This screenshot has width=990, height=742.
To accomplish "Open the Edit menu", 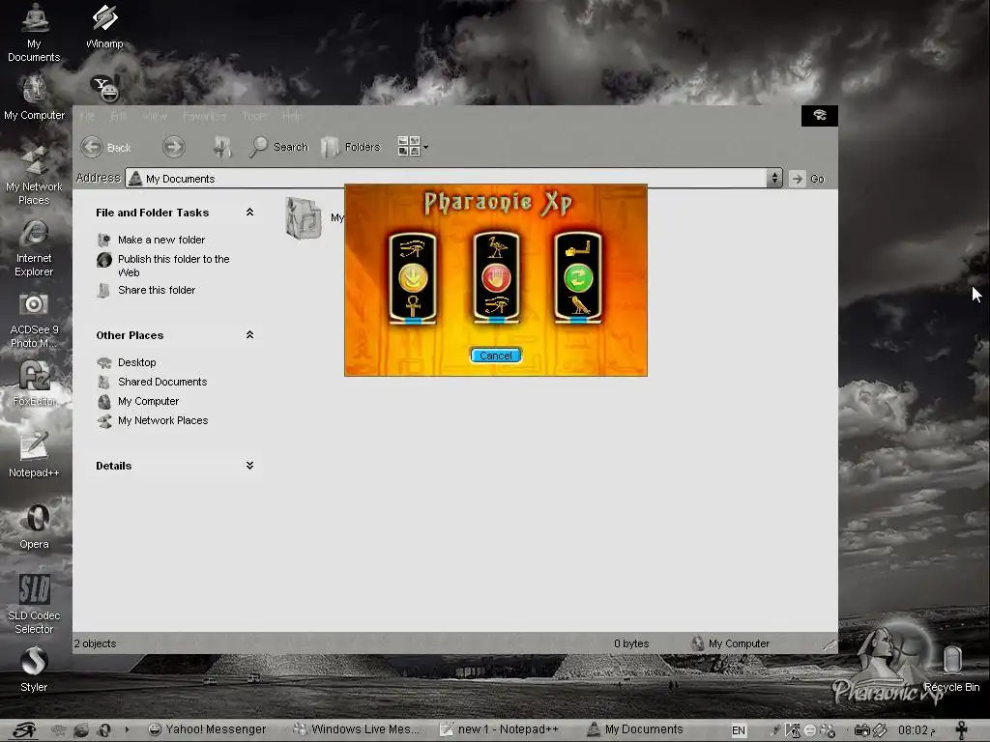I will tap(119, 116).
